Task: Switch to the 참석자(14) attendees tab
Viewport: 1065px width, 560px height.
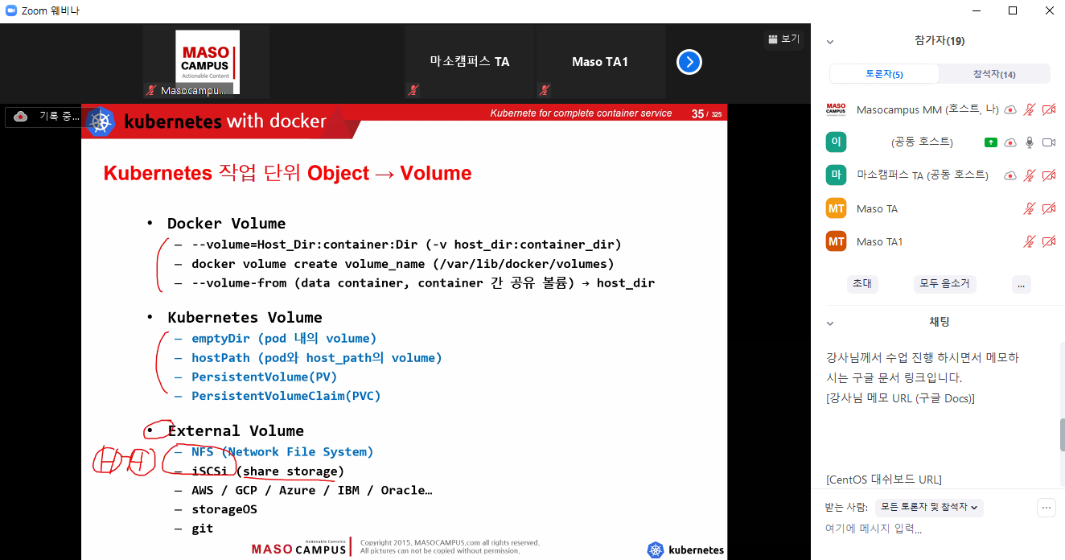Action: tap(994, 74)
